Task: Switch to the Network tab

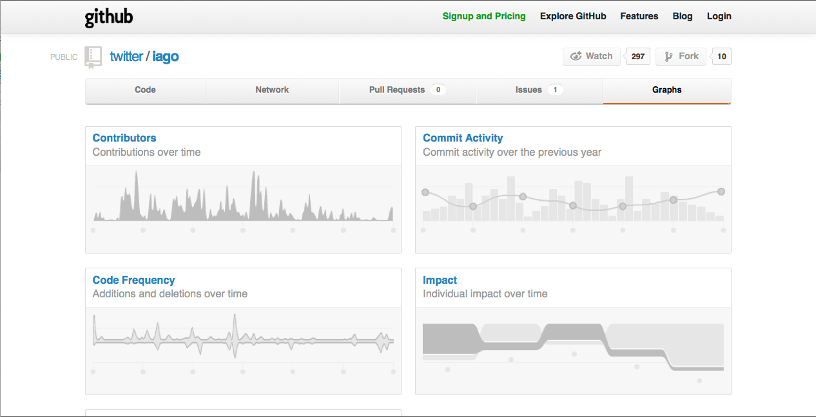Action: click(272, 91)
